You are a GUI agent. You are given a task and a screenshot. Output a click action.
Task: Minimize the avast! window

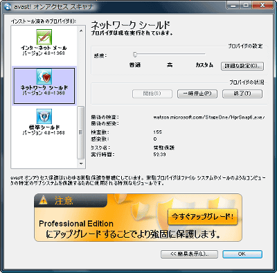pyautogui.click(x=233, y=6)
